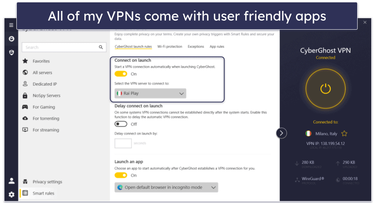Click the WireGuard® protocol label

coord(313,178)
